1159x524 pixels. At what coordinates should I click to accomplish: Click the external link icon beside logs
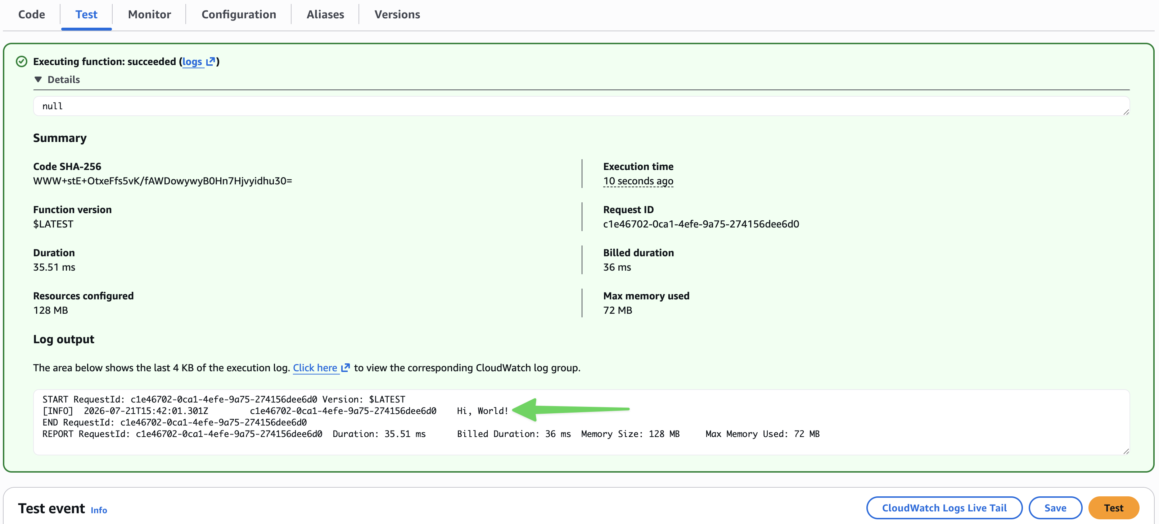(x=211, y=61)
